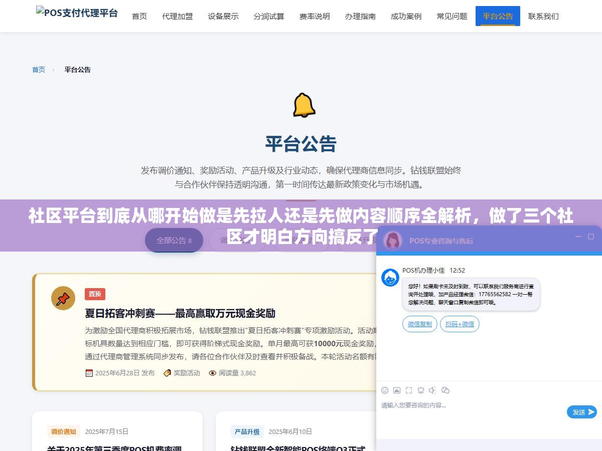Open the 代理加盟 navigation item

click(178, 16)
